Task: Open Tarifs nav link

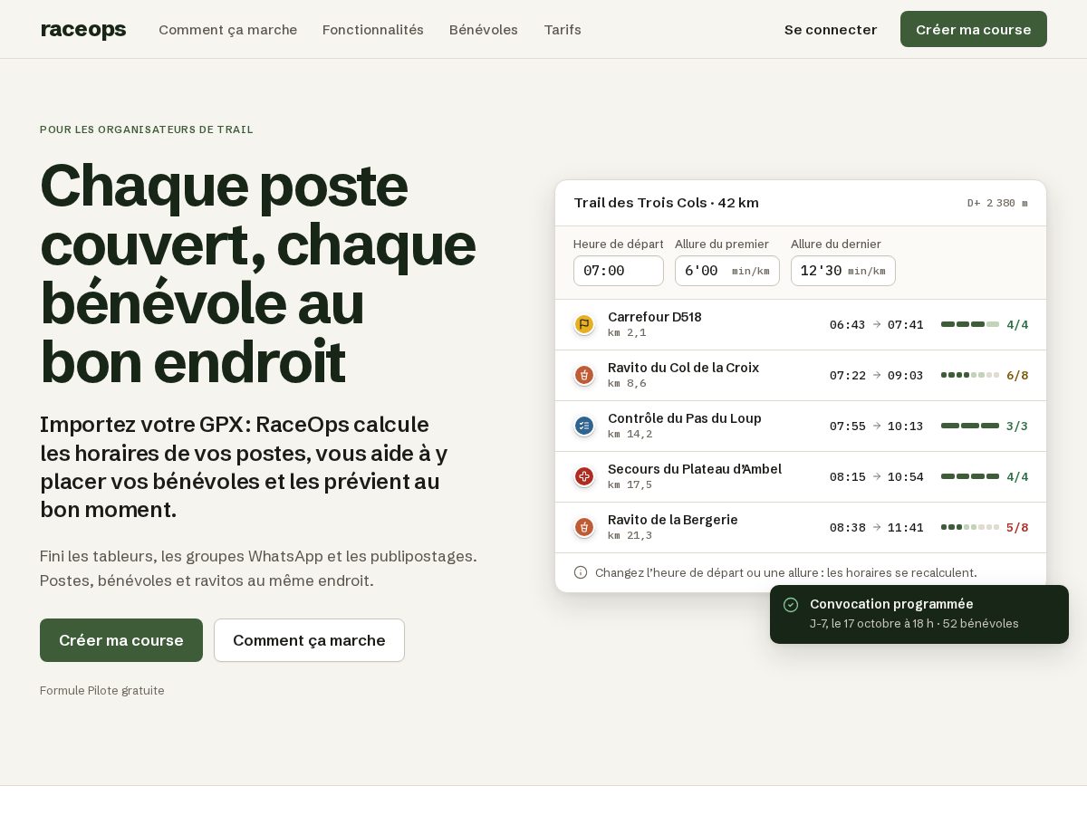Action: click(x=563, y=30)
